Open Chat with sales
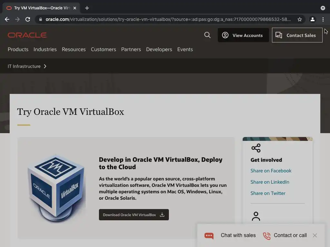Image resolution: width=330 pixels, height=247 pixels. (238, 235)
